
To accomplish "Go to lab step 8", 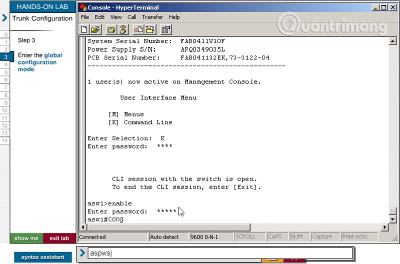I will point(5,95).
